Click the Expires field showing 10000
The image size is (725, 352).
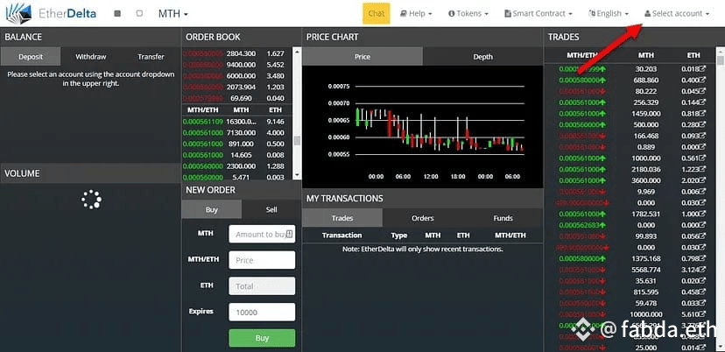point(262,313)
